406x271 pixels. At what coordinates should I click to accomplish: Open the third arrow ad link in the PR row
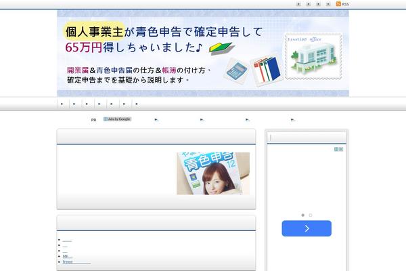pos(248,120)
